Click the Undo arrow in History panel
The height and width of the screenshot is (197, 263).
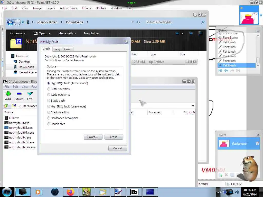pyautogui.click(x=226, y=71)
